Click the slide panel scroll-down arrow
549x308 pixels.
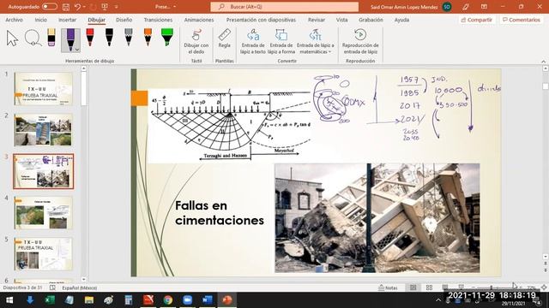[84, 279]
